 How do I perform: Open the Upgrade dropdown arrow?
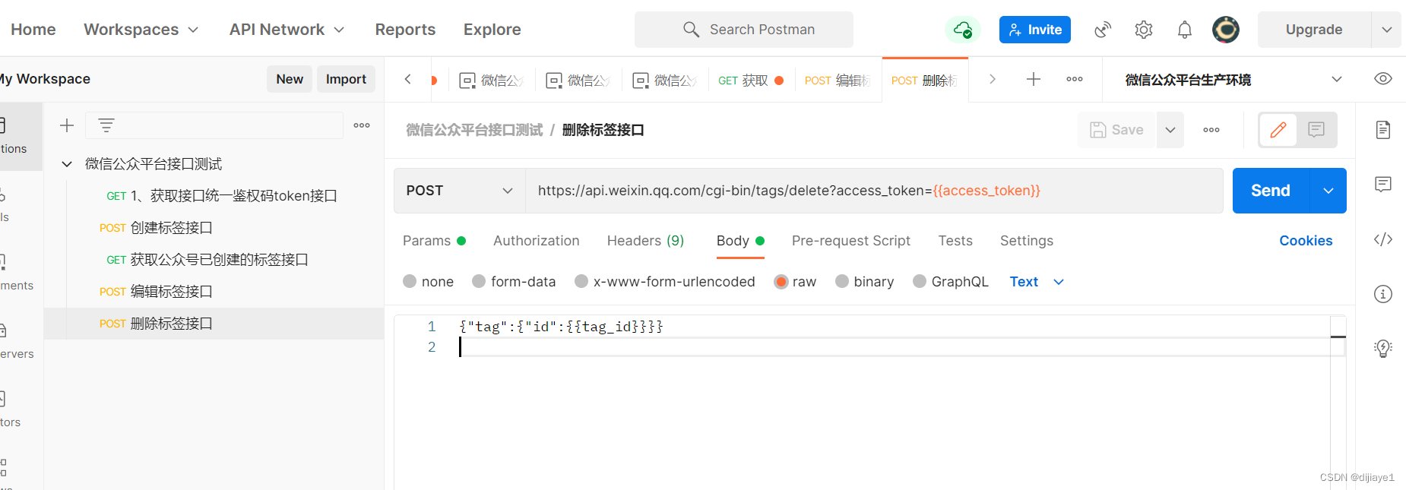pyautogui.click(x=1386, y=30)
